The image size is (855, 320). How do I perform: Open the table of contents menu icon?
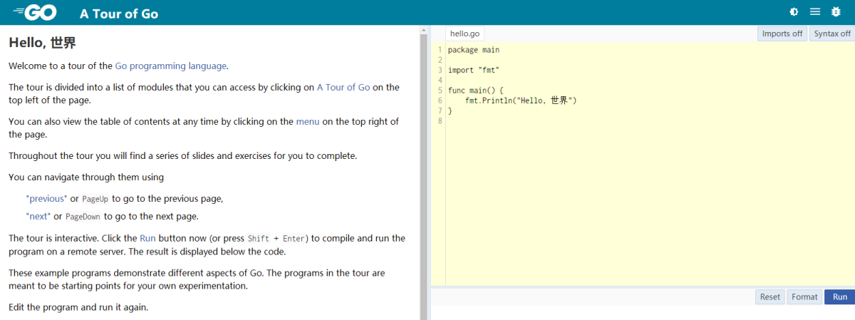pyautogui.click(x=815, y=12)
